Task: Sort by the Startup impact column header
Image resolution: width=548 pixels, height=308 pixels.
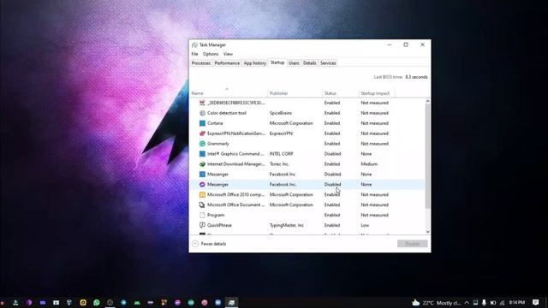Action: (377, 93)
